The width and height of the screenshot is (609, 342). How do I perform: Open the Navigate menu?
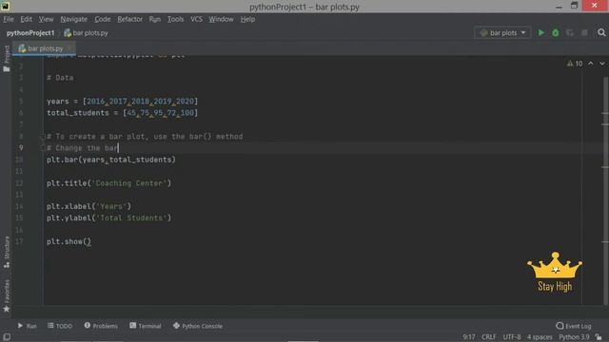pos(74,19)
